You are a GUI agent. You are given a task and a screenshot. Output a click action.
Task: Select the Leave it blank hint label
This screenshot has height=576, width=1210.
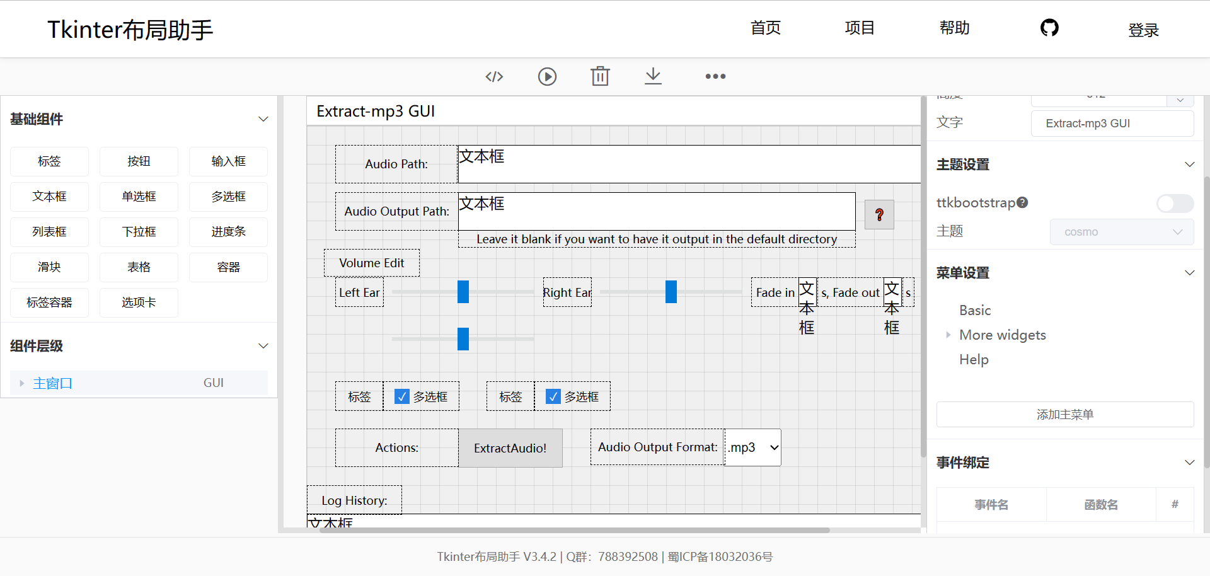point(657,239)
